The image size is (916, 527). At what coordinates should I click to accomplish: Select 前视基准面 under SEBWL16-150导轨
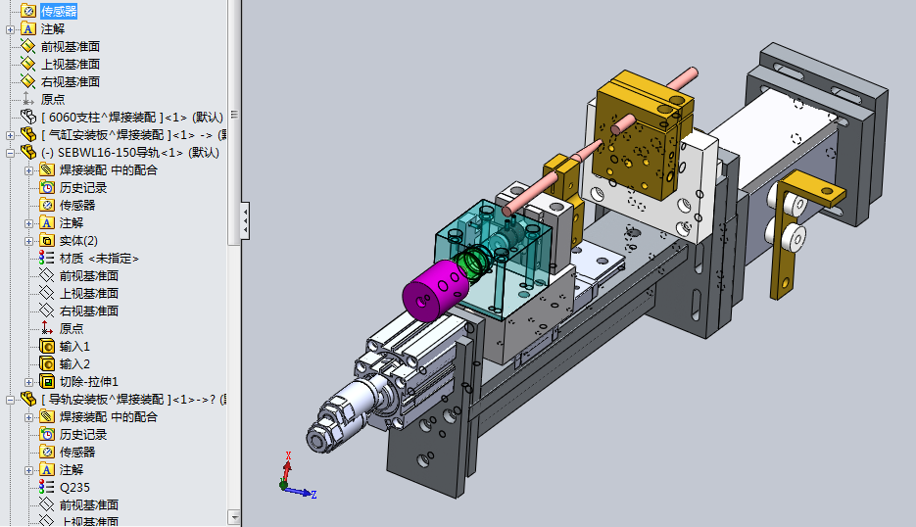(79, 276)
